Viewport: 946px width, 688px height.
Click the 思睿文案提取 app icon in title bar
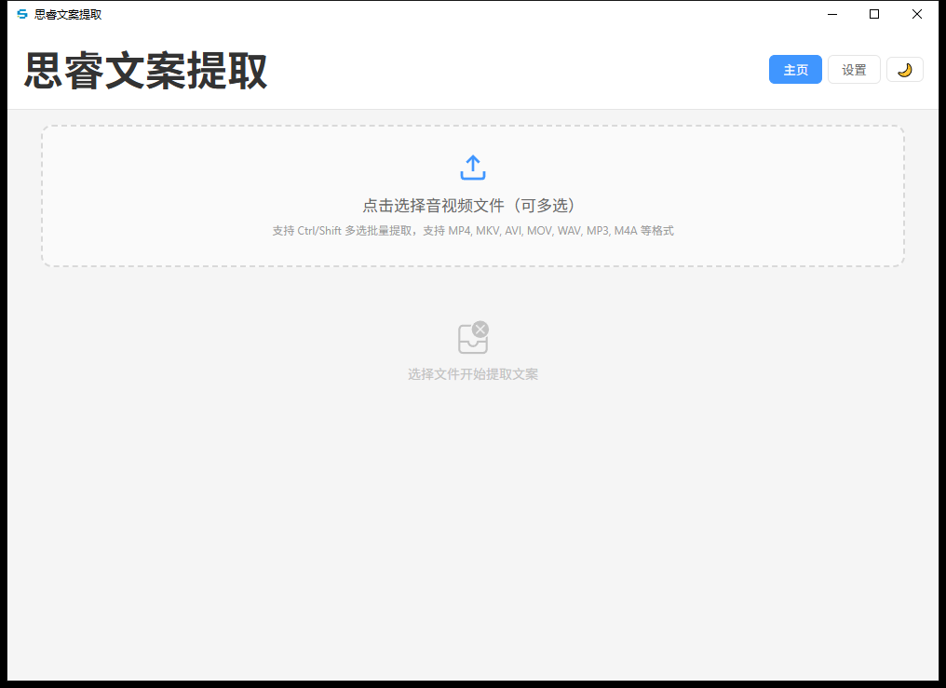point(22,14)
